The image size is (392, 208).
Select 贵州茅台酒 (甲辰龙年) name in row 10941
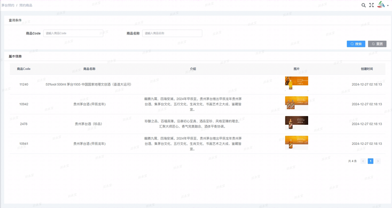tap(89, 143)
